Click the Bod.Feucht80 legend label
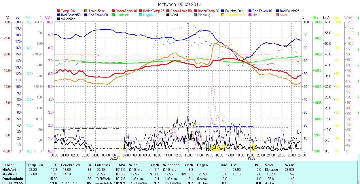This screenshot has width=360, height=184. click(x=98, y=15)
